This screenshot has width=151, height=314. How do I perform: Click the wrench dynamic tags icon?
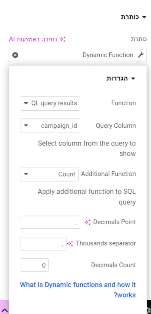coord(141,55)
